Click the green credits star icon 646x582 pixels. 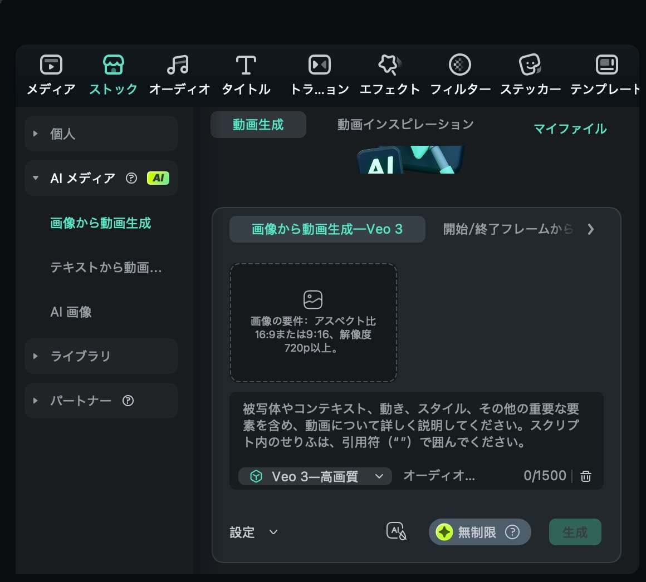444,532
